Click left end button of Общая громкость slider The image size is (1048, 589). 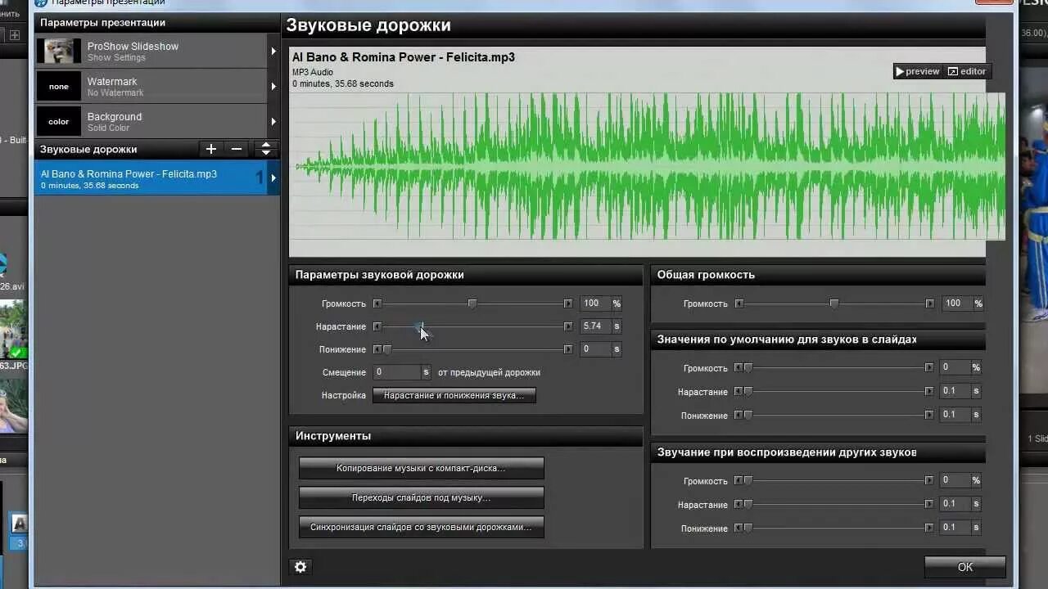pos(739,303)
